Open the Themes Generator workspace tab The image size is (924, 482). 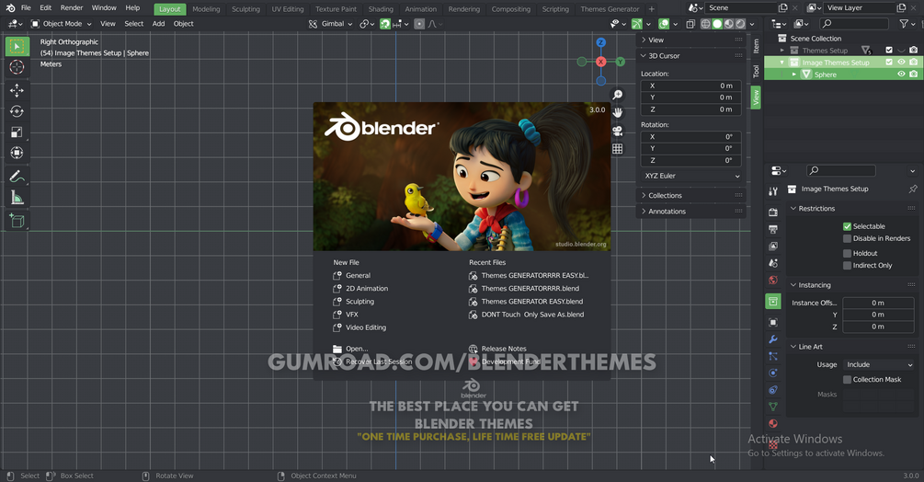pos(610,9)
